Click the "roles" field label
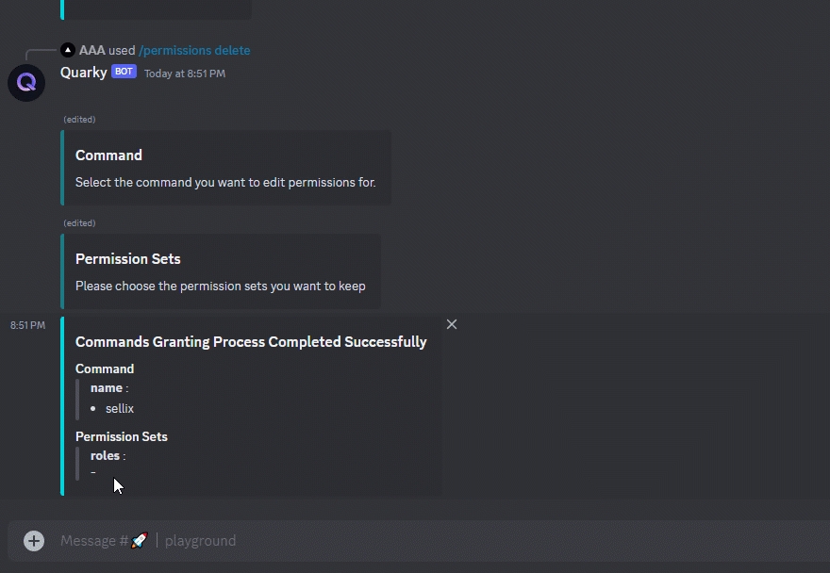Viewport: 830px width, 573px height. 105,456
